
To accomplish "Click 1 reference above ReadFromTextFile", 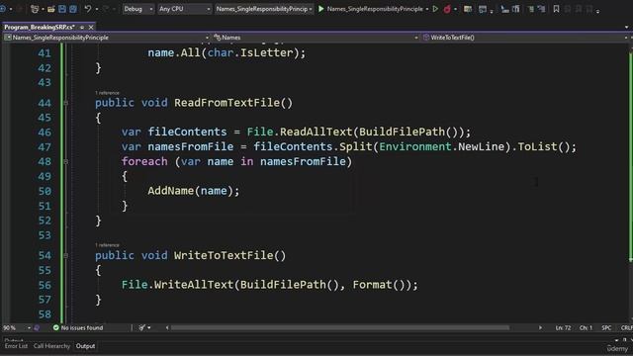I will tap(107, 93).
